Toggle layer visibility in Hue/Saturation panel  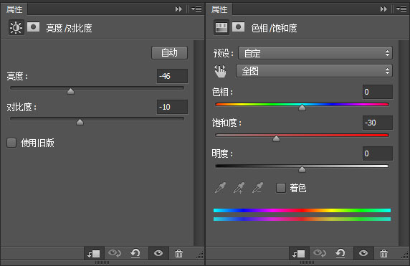tap(363, 253)
